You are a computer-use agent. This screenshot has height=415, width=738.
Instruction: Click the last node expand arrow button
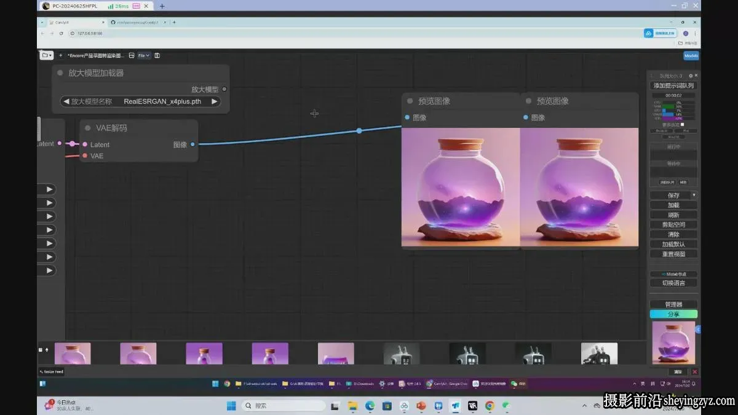click(50, 271)
